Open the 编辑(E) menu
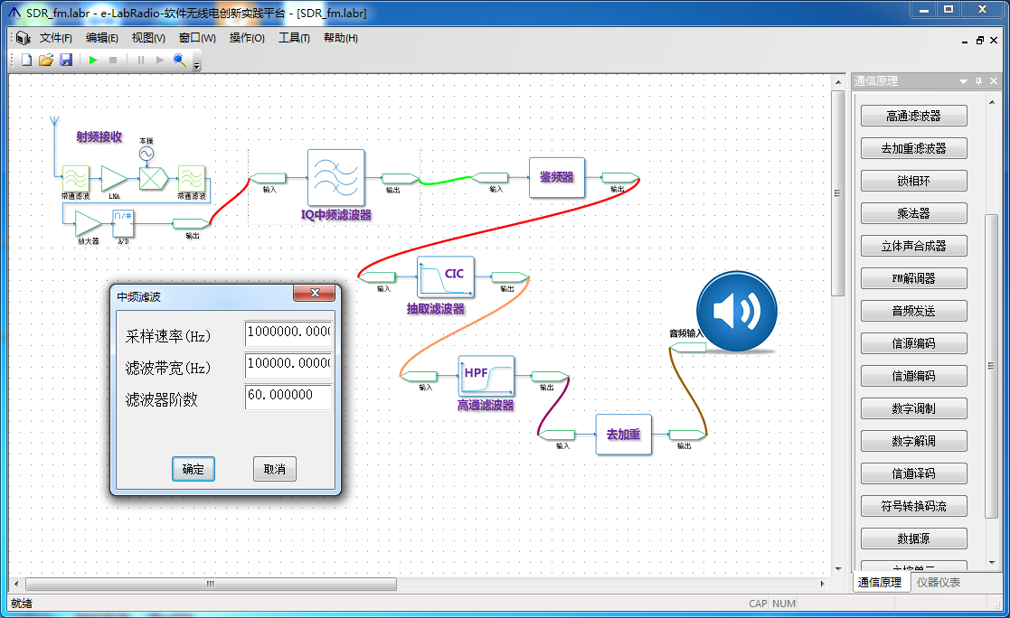This screenshot has width=1010, height=618. pyautogui.click(x=102, y=38)
